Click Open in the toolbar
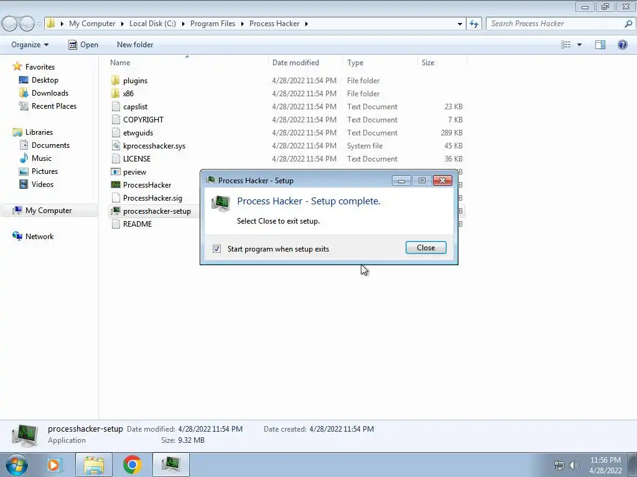Viewport: 637px width, 477px height. (83, 45)
